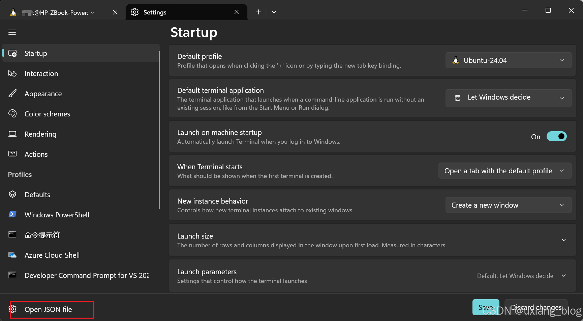Screen dimensions: 583x321
Task: Click the Windows PowerShell profile icon
Action: (12, 214)
